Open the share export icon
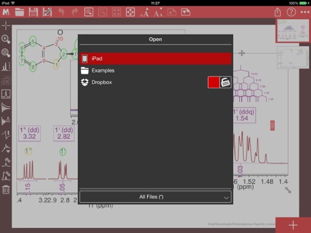This screenshot has height=233, width=311. pos(278,12)
